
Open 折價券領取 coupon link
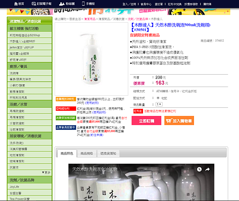click(191, 4)
